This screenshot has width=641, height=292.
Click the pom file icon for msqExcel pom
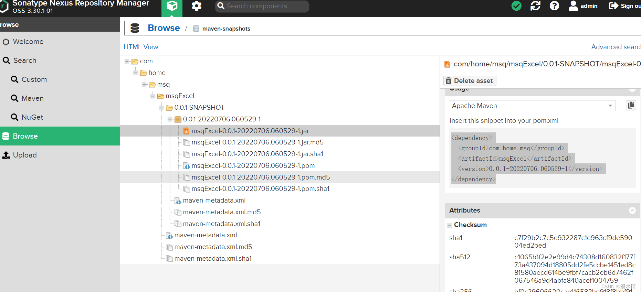[x=186, y=166]
